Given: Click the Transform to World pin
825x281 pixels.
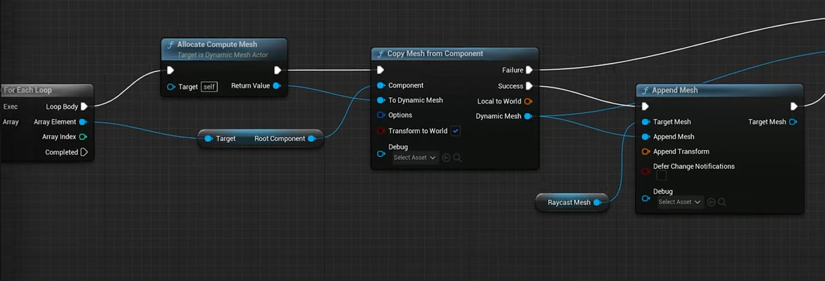Looking at the screenshot, I should [381, 131].
